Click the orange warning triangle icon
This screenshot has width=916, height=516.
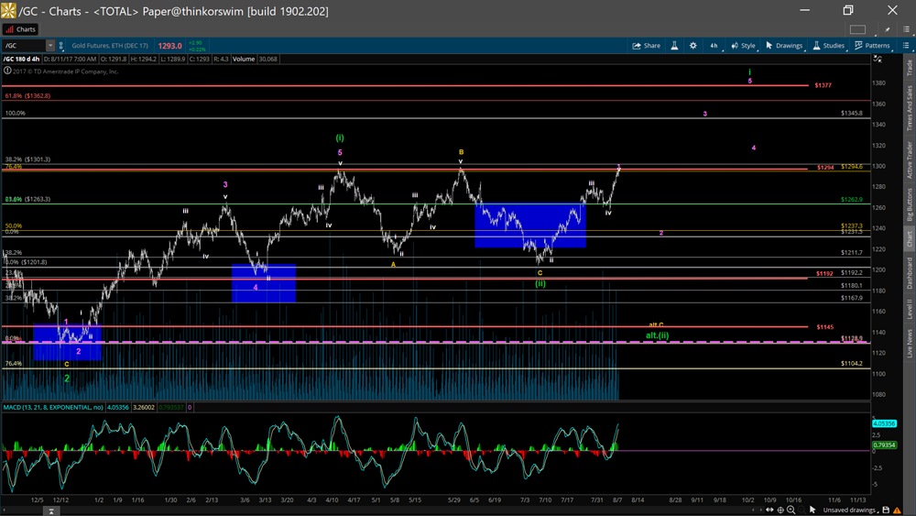tap(899, 510)
